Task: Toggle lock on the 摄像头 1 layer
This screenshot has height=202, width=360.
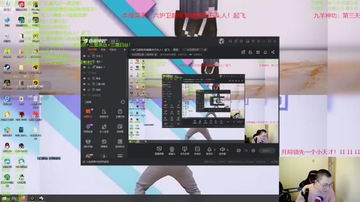Action: 89,67
